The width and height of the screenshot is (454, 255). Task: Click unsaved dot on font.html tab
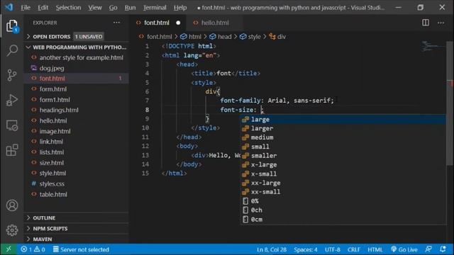[178, 23]
